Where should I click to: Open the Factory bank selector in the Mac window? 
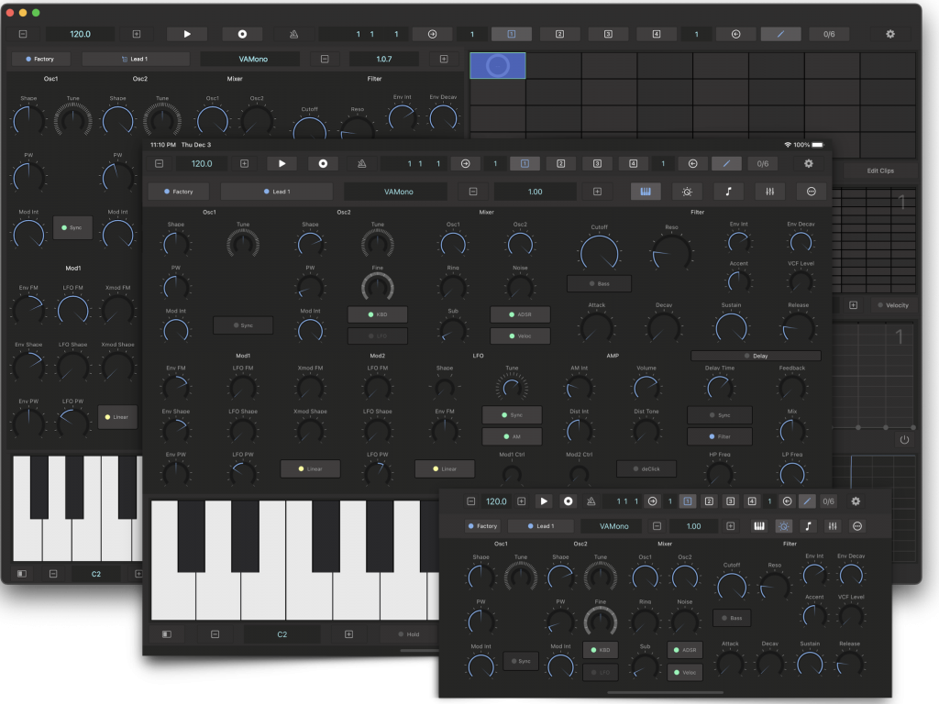click(x=41, y=59)
